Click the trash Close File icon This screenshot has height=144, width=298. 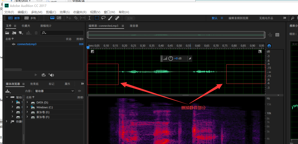36,33
